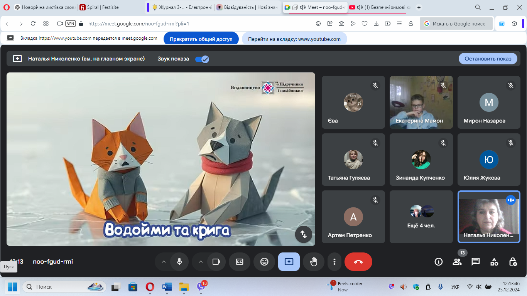Turn on captions with the CC button
This screenshot has width=527, height=296.
pos(240,262)
